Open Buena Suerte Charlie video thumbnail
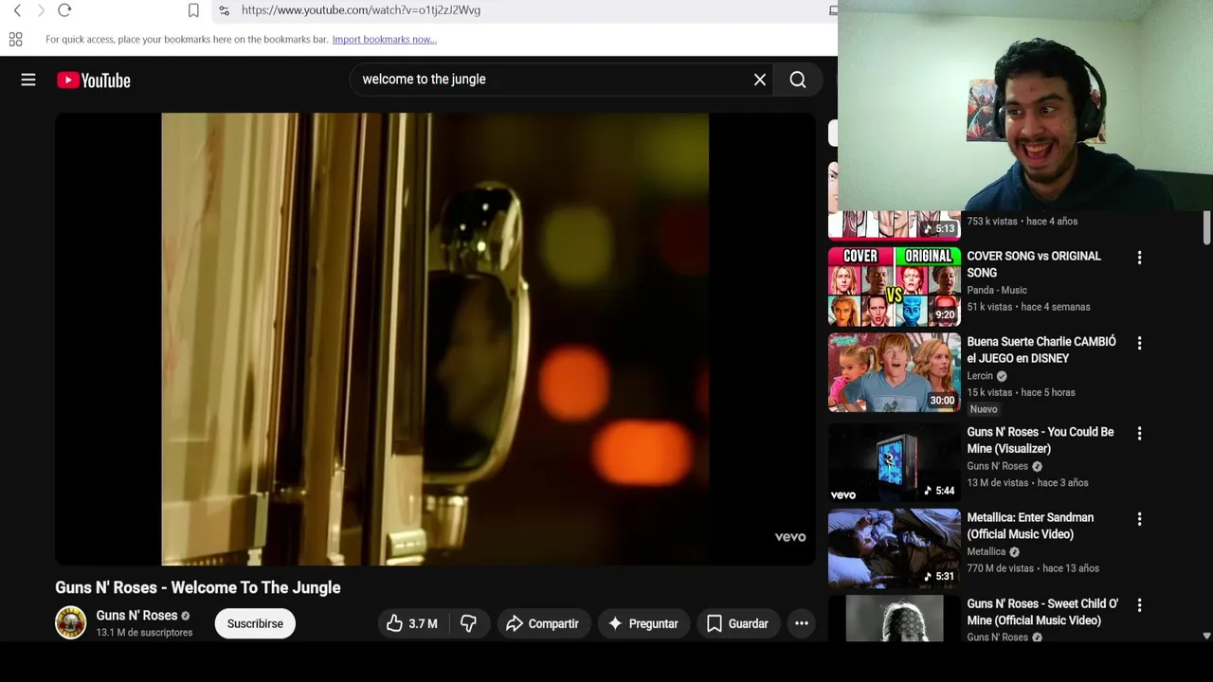The height and width of the screenshot is (682, 1213). point(895,372)
